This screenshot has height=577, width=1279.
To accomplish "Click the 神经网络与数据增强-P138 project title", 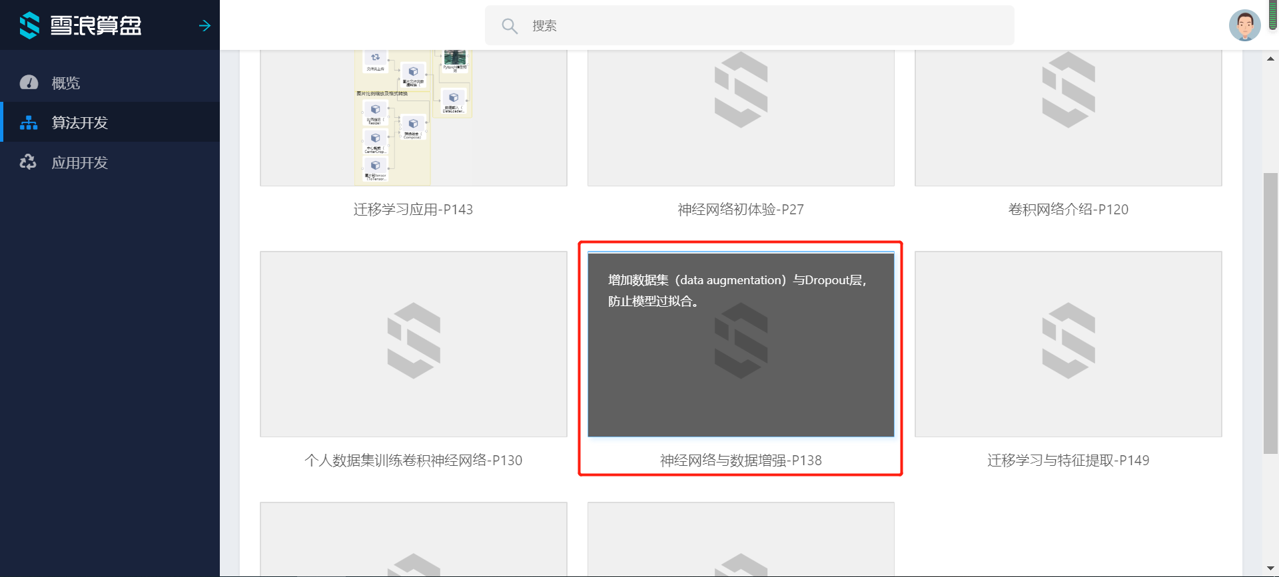I will pos(741,461).
